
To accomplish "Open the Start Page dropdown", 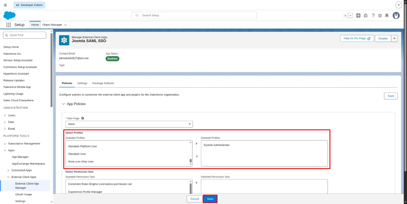I will click(129, 124).
